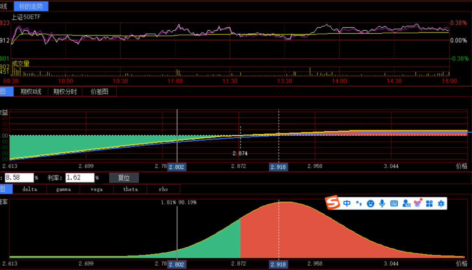472x270 pixels.
Task: Switch to the 标的走势 tab
Action: [x=31, y=6]
